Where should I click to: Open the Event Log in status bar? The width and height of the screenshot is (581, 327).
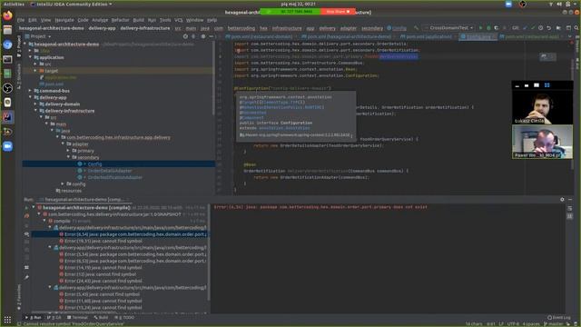point(559,318)
